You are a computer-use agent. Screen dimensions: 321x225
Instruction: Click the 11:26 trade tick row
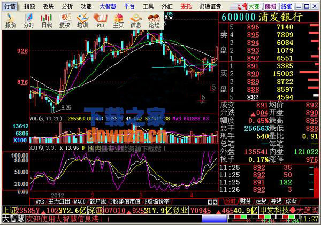(266, 190)
